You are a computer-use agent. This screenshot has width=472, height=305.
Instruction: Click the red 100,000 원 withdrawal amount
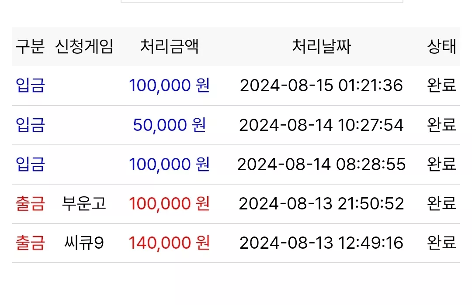[170, 203]
